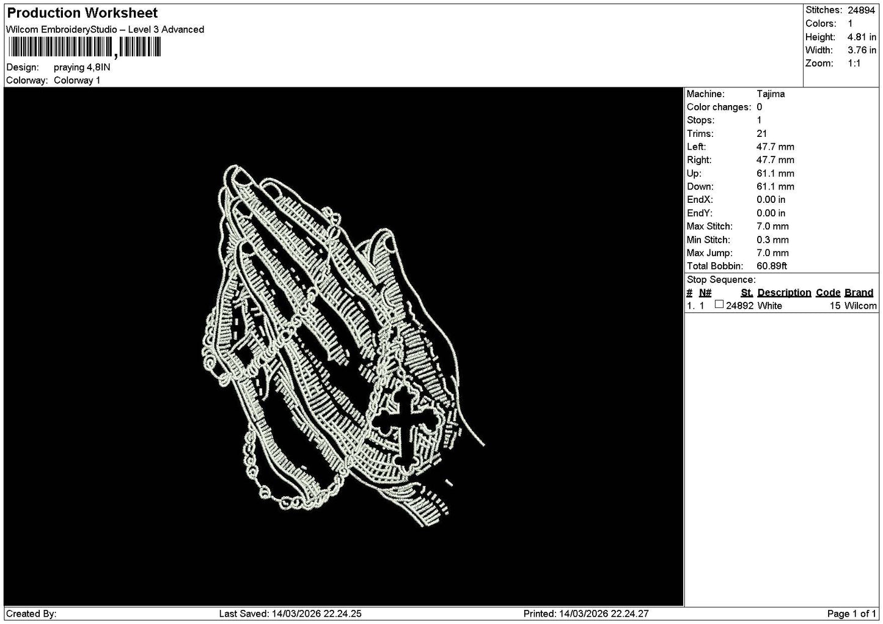883x624 pixels.
Task: Click the Up value 61.1 mm
Action: coord(775,174)
